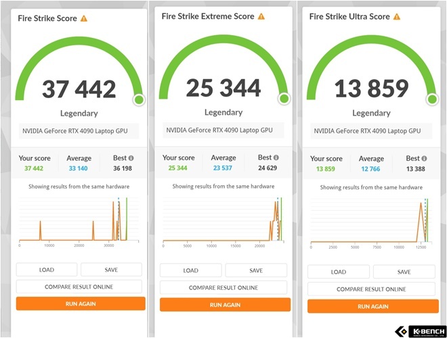Click the Fire Strike Extreme Score title

pos(208,16)
